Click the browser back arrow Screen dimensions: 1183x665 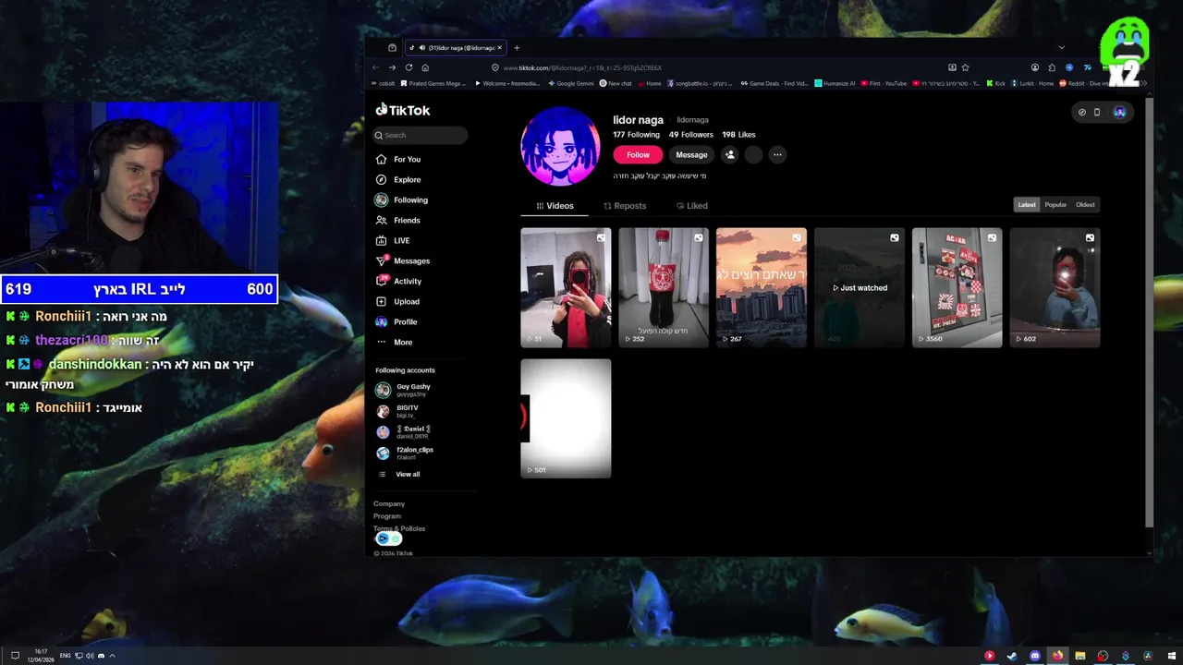(375, 67)
